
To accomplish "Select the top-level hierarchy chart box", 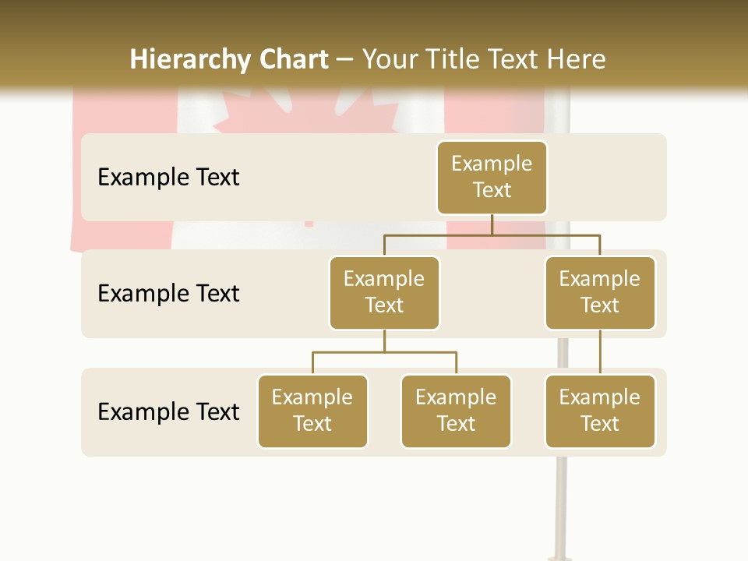I will pyautogui.click(x=492, y=177).
